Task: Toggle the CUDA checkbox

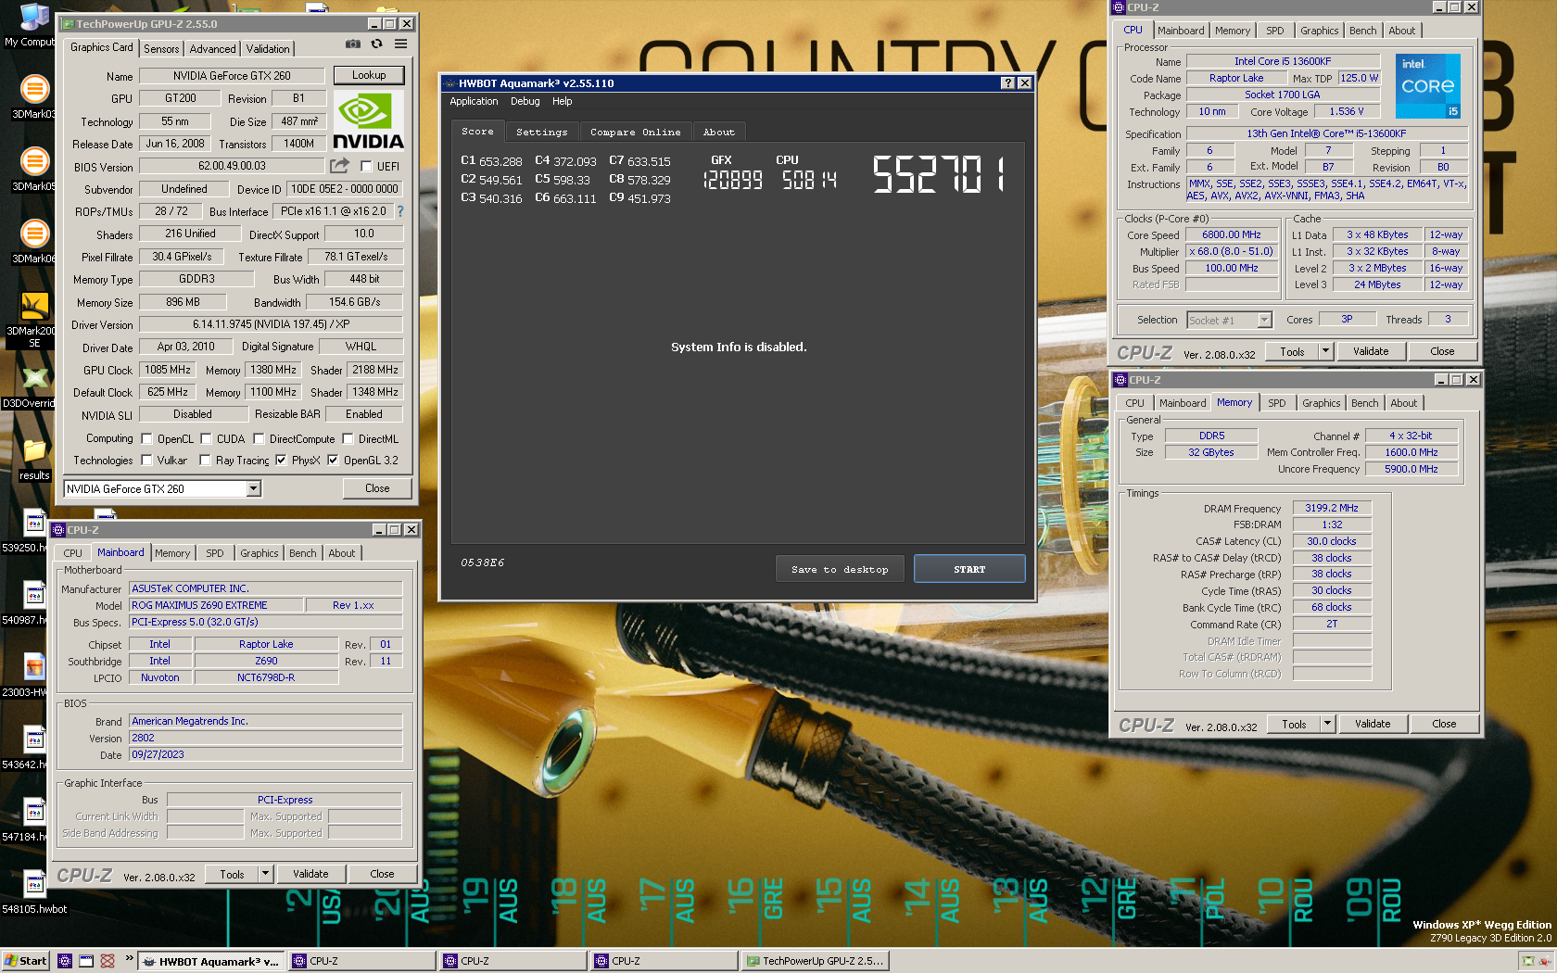Action: pyautogui.click(x=206, y=438)
